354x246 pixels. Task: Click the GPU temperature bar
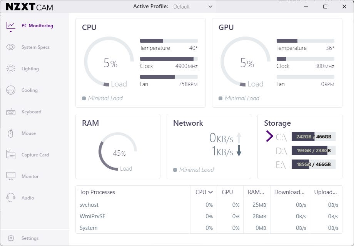coord(306,41)
